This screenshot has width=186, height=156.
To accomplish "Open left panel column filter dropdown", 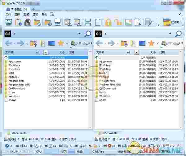I will 46,52.
